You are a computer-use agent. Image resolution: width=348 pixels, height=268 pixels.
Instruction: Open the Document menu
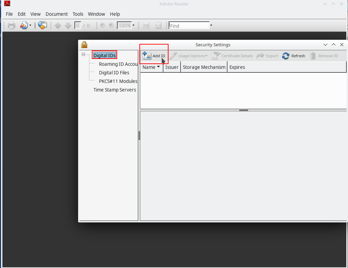[57, 14]
